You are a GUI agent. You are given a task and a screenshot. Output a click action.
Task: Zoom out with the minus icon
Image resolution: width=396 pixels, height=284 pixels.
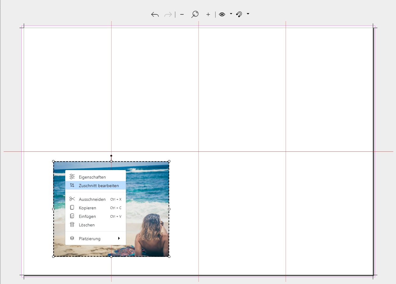tap(182, 14)
